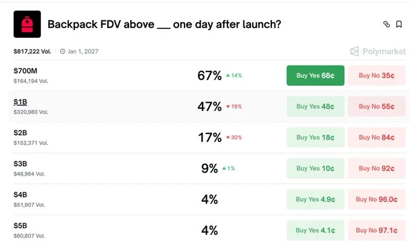Copy the market link icon

point(386,24)
